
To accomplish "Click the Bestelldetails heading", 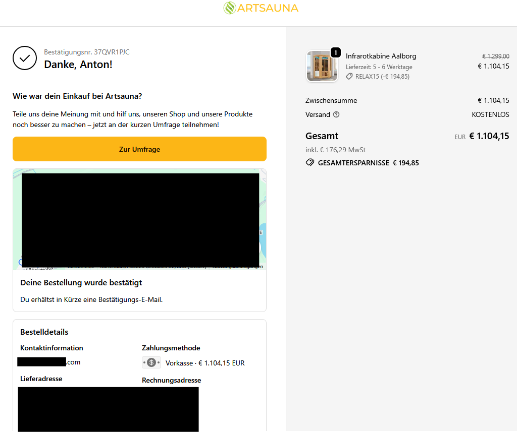I will click(x=44, y=332).
